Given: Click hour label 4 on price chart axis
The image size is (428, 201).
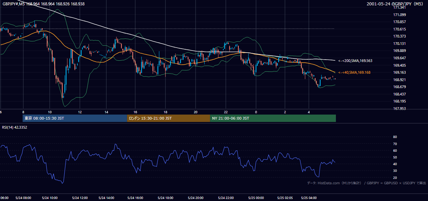Looking at the screenshot, I should click(x=309, y=112).
